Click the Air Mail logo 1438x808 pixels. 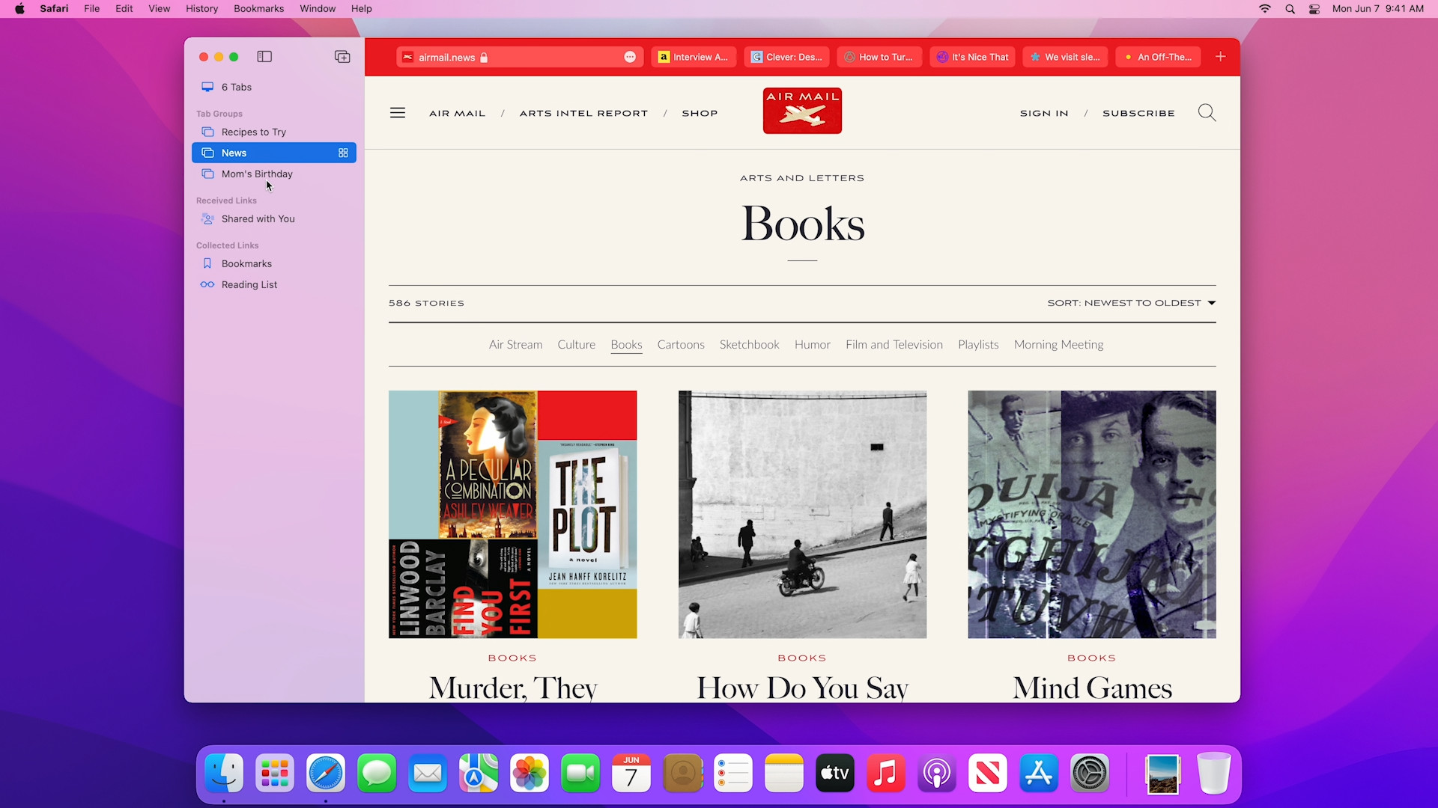point(801,110)
